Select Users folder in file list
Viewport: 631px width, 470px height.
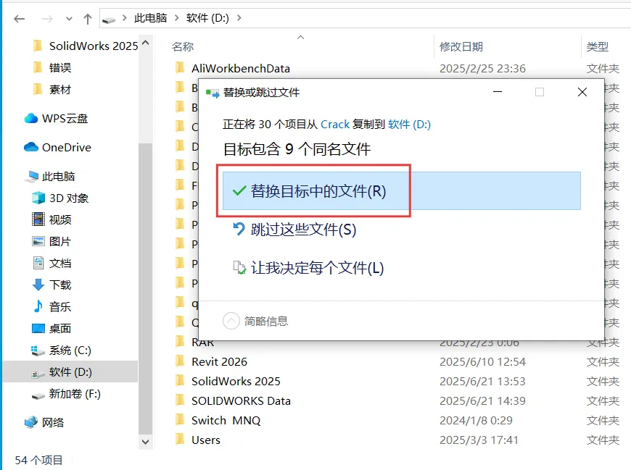206,440
